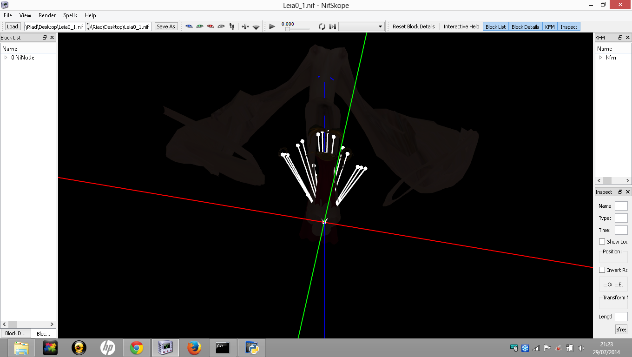Open the Help menu
The image size is (632, 357).
90,15
